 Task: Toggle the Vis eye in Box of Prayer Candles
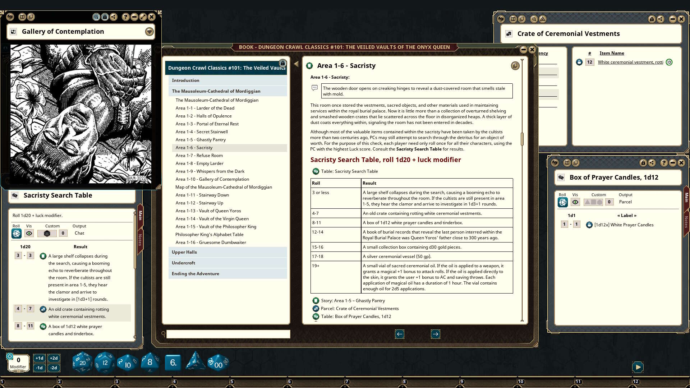[575, 202]
